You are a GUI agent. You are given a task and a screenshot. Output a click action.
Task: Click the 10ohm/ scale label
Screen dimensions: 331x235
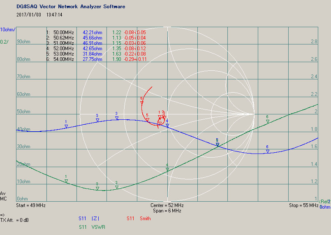[8, 30]
